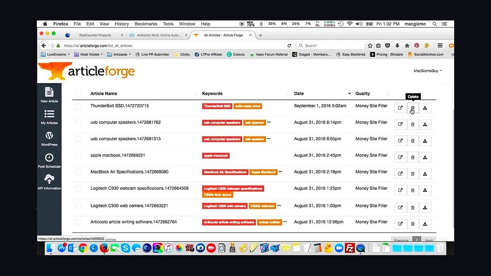
Task: Expand Most Visited bookmarks folder
Action: tap(89, 54)
